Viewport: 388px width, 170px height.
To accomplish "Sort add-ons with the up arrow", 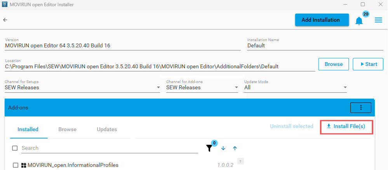I will coord(235,148).
